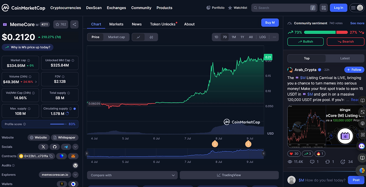Select the candlestick chart type
This screenshot has height=187, width=366.
[x=151, y=37]
